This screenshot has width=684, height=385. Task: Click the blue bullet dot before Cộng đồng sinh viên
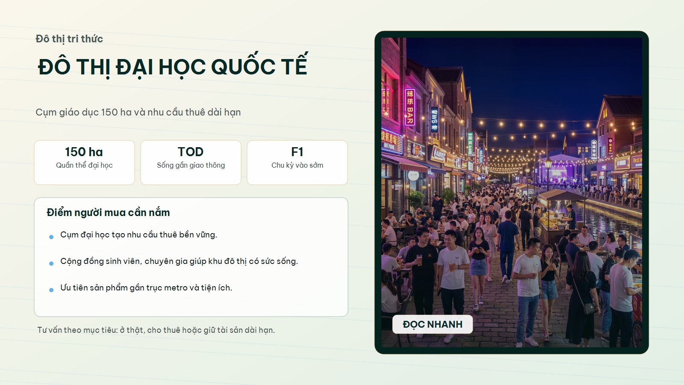pos(51,264)
